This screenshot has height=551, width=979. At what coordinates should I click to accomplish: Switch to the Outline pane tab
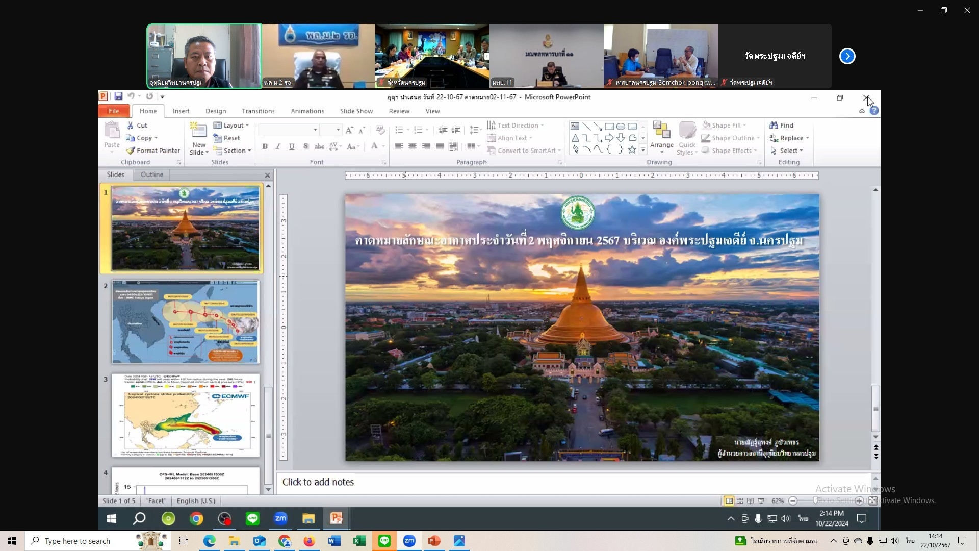[x=152, y=174]
